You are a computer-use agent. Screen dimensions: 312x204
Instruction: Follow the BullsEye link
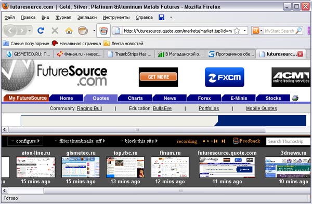[x=162, y=108]
